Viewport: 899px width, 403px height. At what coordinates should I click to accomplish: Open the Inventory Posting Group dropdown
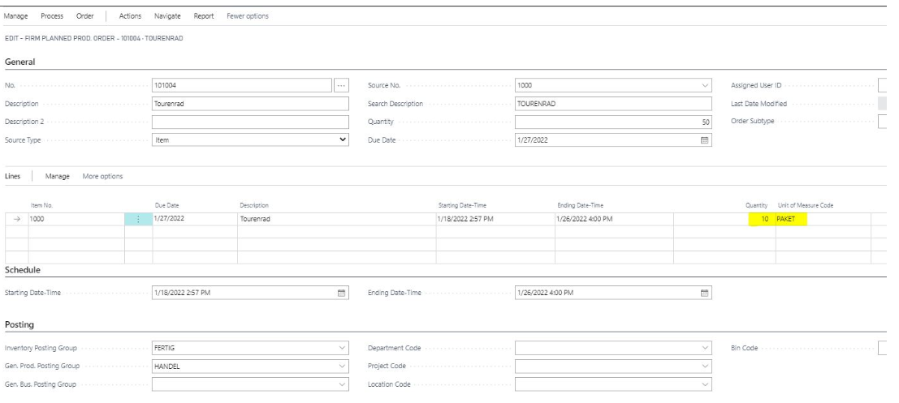[342, 348]
